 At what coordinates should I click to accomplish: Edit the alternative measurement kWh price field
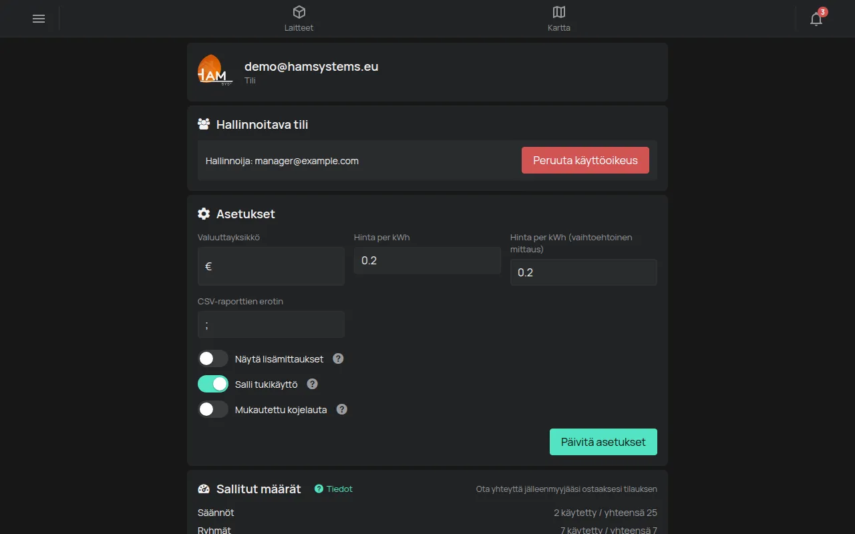pos(584,272)
